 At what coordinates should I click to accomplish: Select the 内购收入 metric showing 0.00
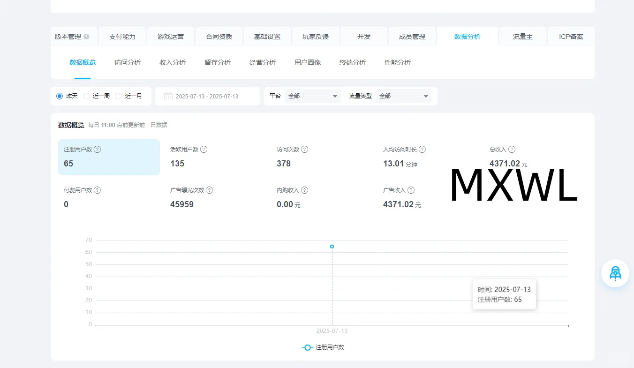pyautogui.click(x=322, y=198)
